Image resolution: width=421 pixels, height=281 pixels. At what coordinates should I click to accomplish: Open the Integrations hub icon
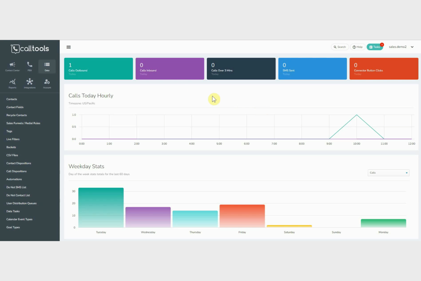30,83
